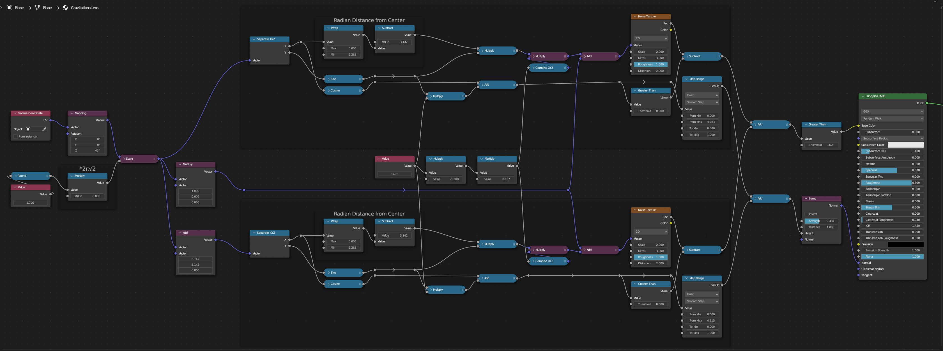Click the Specular 0.578 slider
Viewport: 943px width, 351px height.
tap(892, 170)
